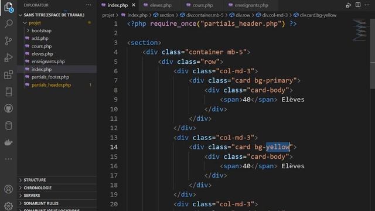Click the EXPLORATEUR panel title
This screenshot has height=211, width=375.
click(x=36, y=5)
